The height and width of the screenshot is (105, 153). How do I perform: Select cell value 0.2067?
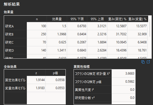(x=77, y=42)
